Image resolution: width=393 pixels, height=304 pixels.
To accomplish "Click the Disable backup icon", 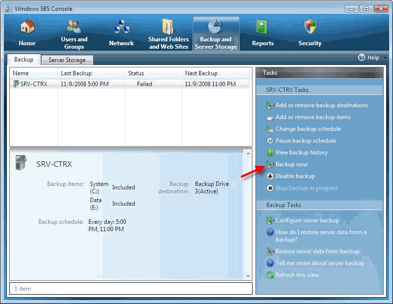I will pyautogui.click(x=270, y=176).
